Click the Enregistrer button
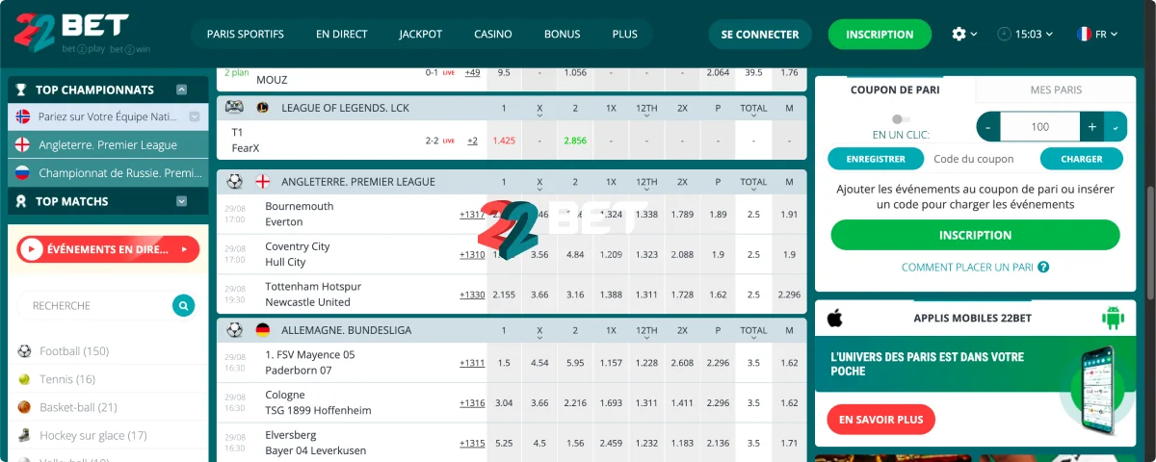1156x462 pixels. tap(876, 159)
